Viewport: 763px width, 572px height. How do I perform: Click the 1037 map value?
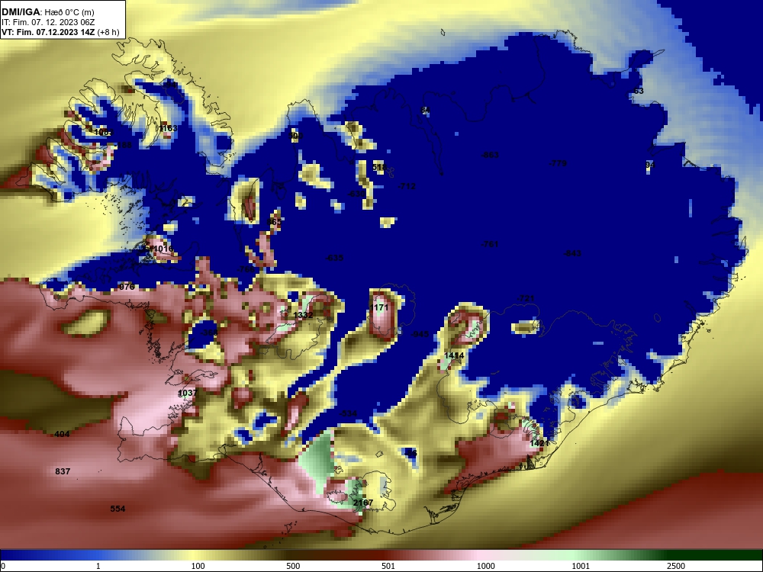click(x=188, y=393)
